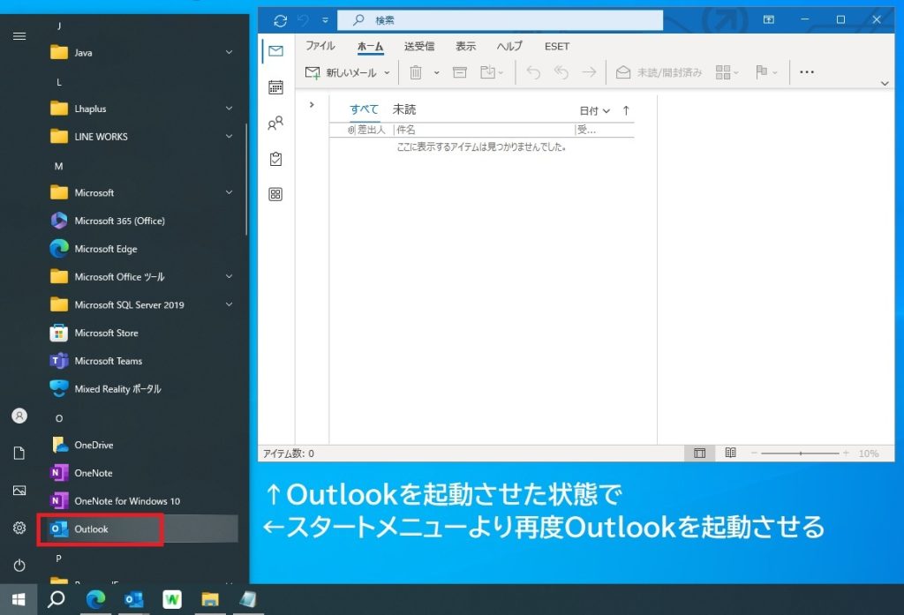Toggle ascending sort arrow in message list
The height and width of the screenshot is (615, 904).
click(x=626, y=110)
